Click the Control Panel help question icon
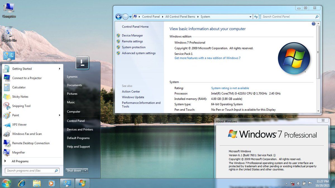This screenshot has width=335, height=188. tap(313, 24)
